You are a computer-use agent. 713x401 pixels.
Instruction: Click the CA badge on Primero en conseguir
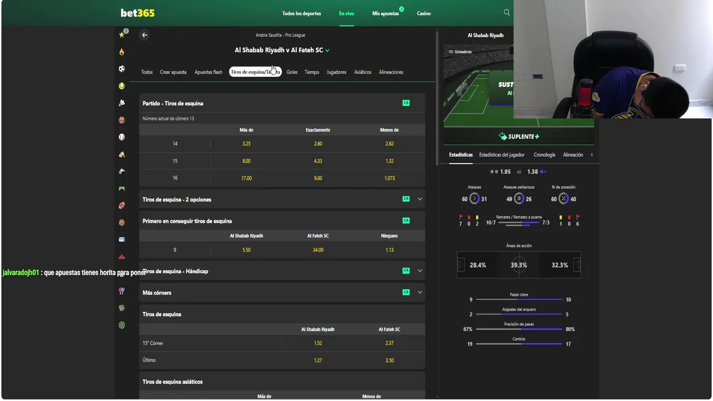tap(406, 221)
